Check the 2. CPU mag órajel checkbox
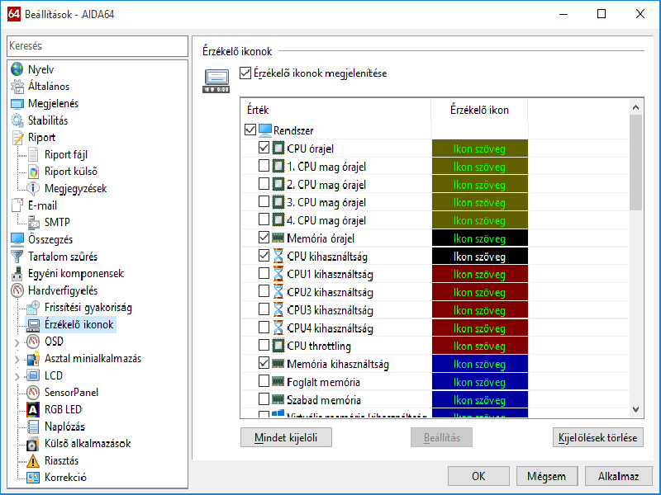661x495 pixels. [x=264, y=183]
